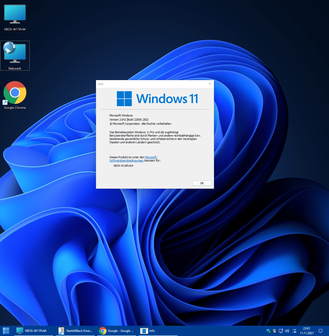Open the notification center icon
Viewport: 329px width, 336px height.
click(321, 331)
